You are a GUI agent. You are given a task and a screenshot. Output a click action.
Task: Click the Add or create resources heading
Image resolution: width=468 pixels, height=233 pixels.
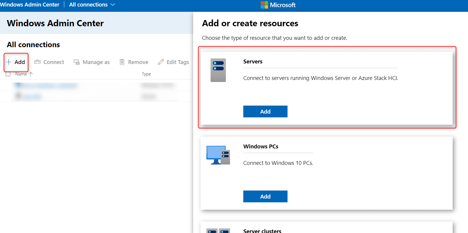coord(250,23)
